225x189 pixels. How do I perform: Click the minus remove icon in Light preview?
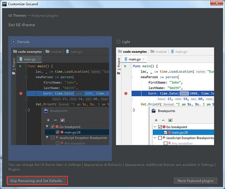(x=163, y=120)
